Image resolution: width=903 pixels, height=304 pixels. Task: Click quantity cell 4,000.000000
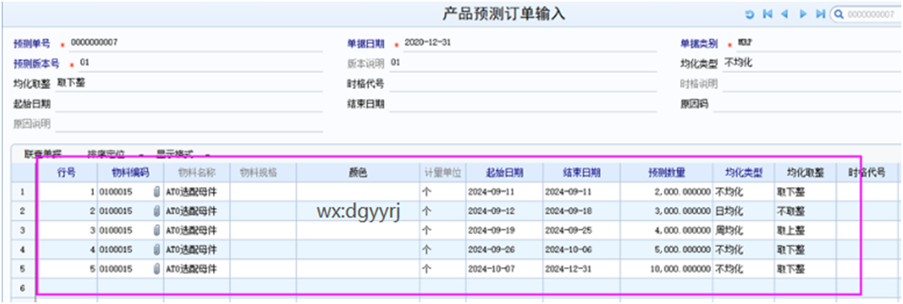[667, 231]
